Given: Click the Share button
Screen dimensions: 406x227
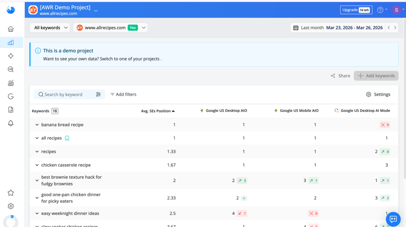Looking at the screenshot, I should pos(340,76).
